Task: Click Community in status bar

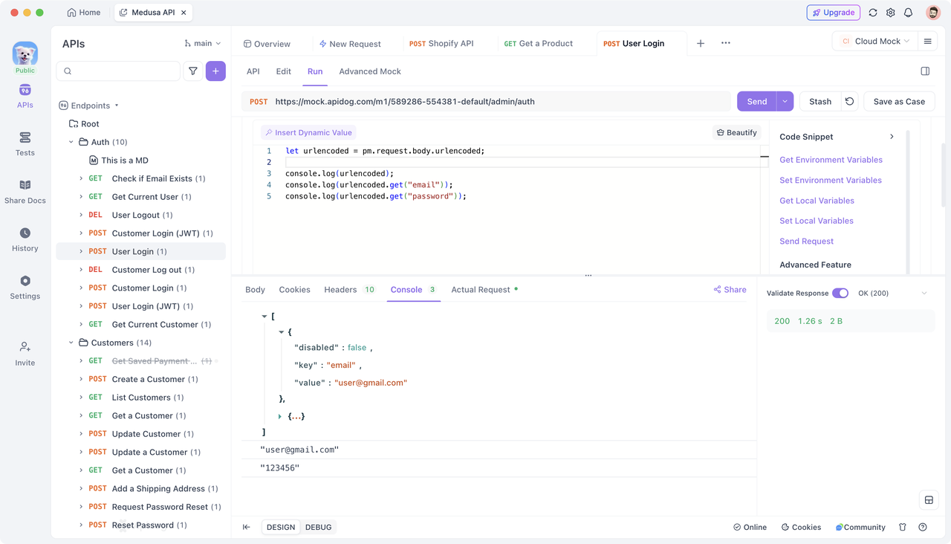Action: [x=860, y=527]
